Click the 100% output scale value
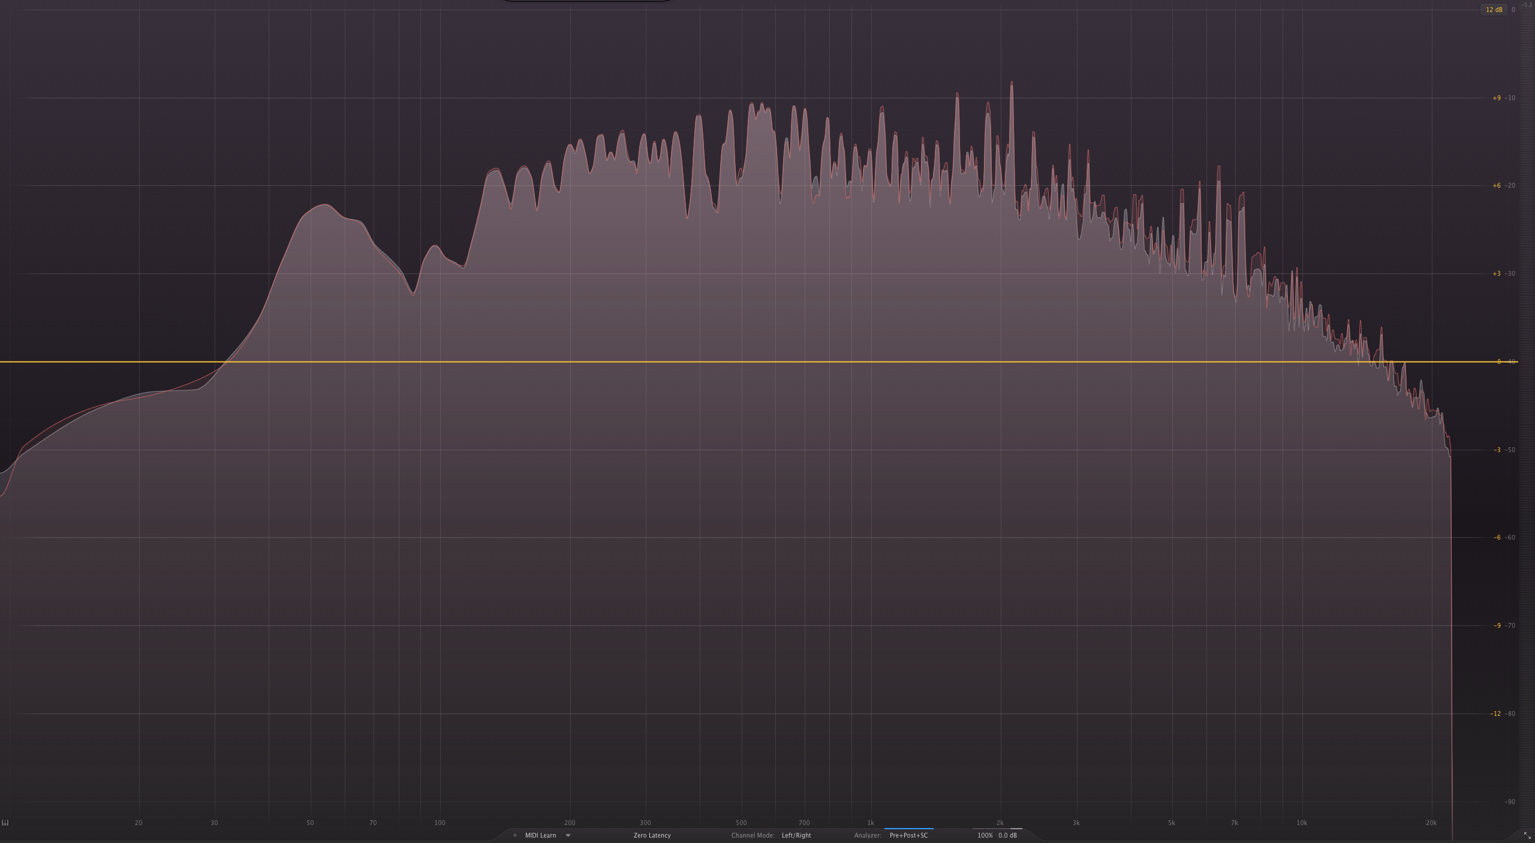The image size is (1535, 843). pyautogui.click(x=985, y=835)
